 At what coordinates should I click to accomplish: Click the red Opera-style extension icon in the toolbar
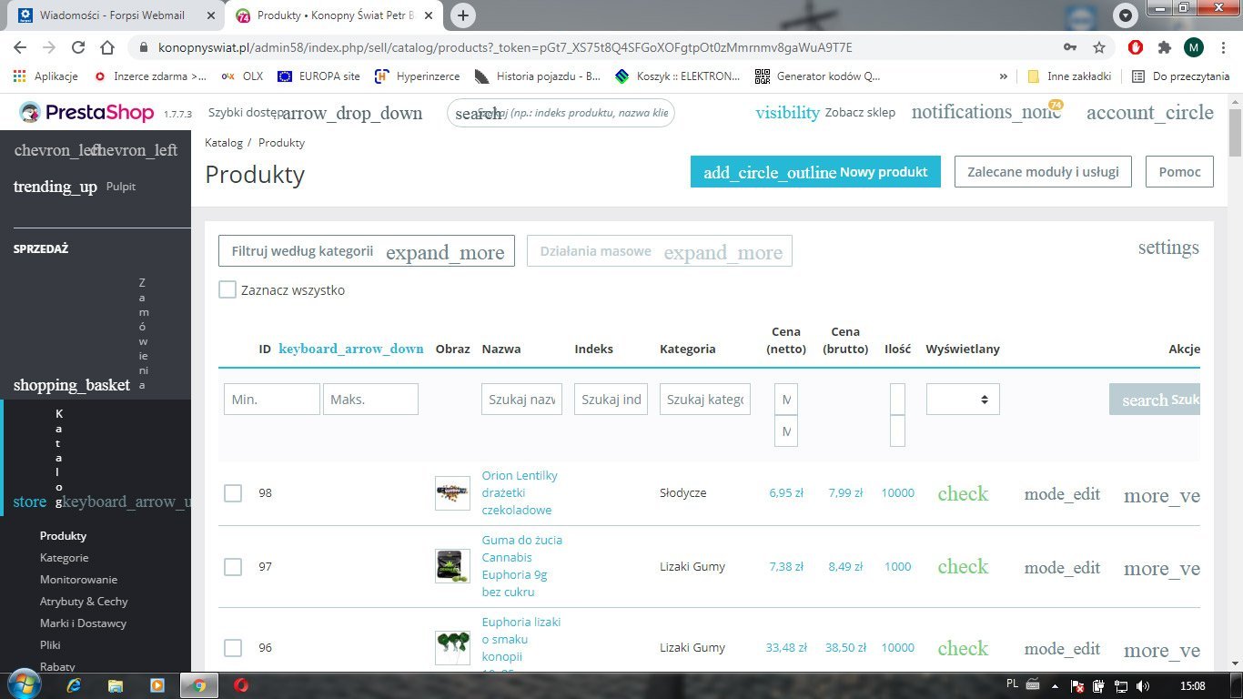(x=1135, y=47)
